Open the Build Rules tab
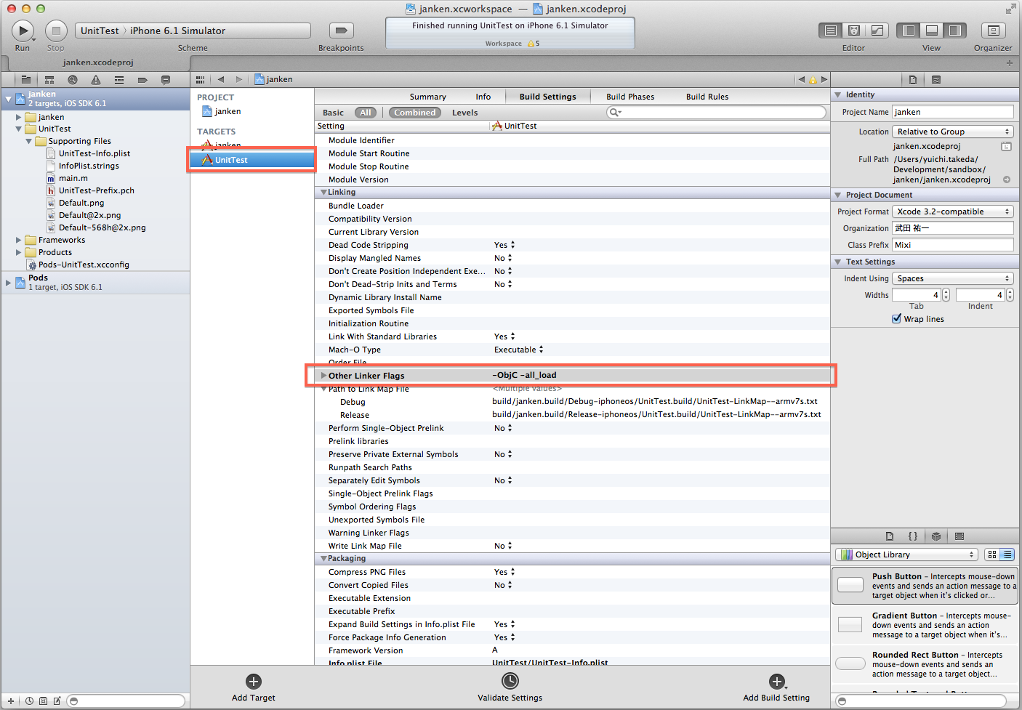Screen dimensions: 1022x710 tap(707, 97)
